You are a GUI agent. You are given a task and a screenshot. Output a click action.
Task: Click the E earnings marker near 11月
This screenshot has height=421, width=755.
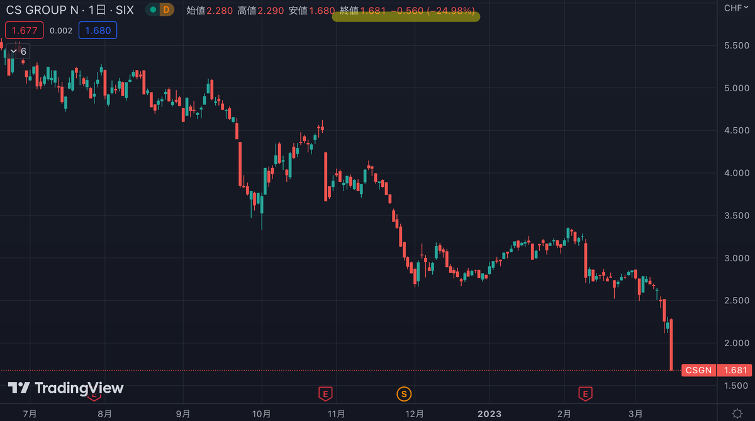[325, 394]
